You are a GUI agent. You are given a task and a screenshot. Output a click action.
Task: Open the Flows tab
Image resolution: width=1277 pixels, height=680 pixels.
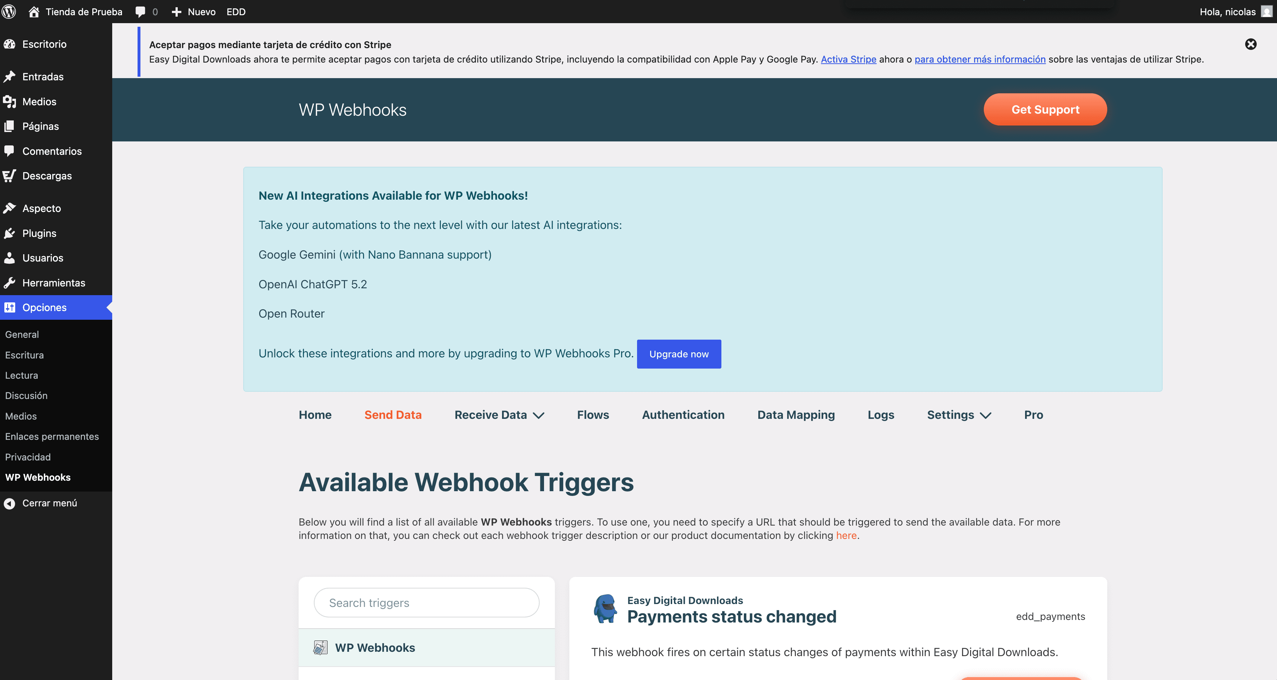tap(593, 415)
